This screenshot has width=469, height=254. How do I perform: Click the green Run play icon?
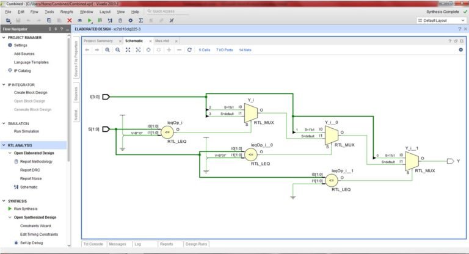point(90,21)
